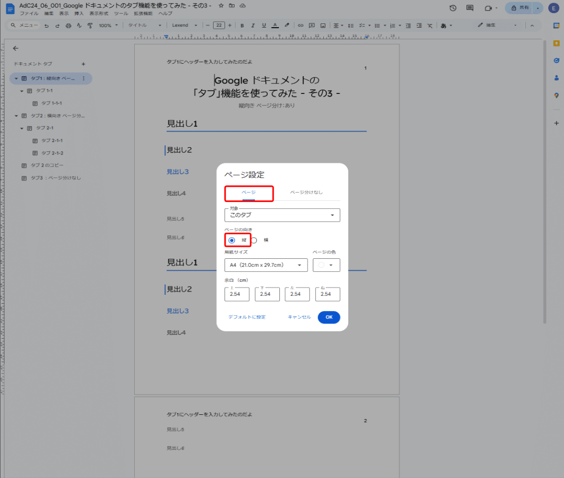The image size is (564, 478).
Task: Collapse the タブ2-1 tree item
Action: [x=22, y=128]
